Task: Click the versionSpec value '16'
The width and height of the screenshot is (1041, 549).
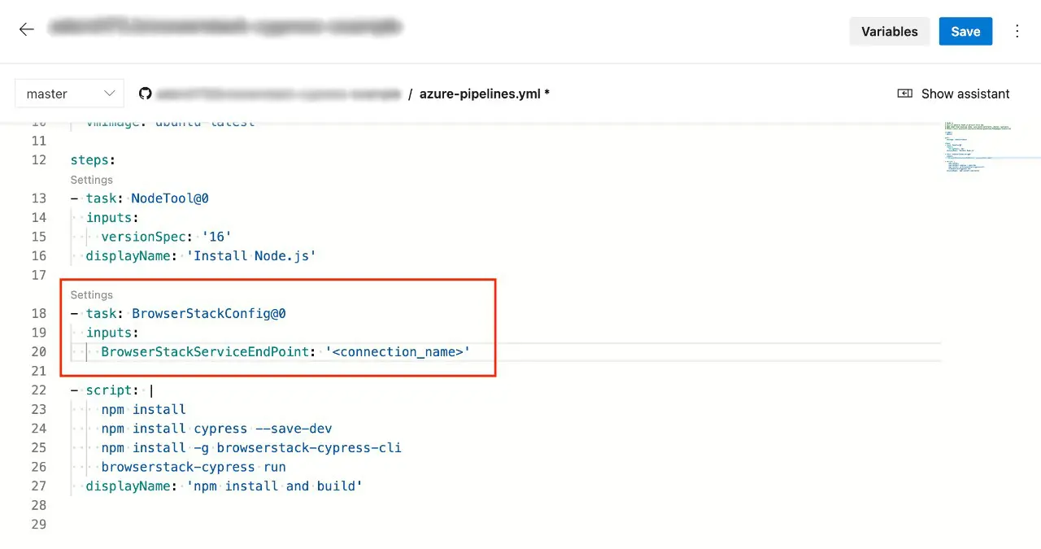Action: click(x=216, y=237)
